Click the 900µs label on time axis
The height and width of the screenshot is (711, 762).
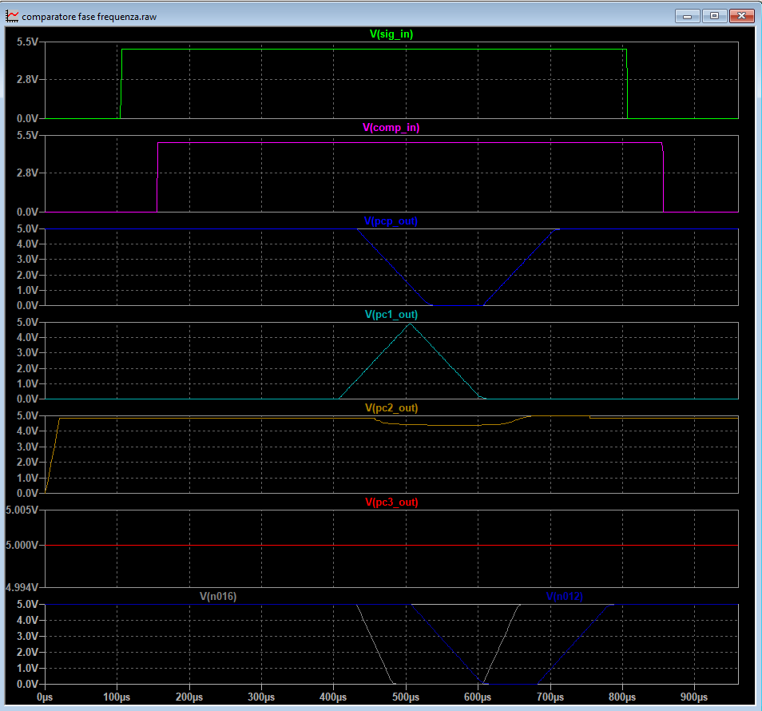pos(693,697)
